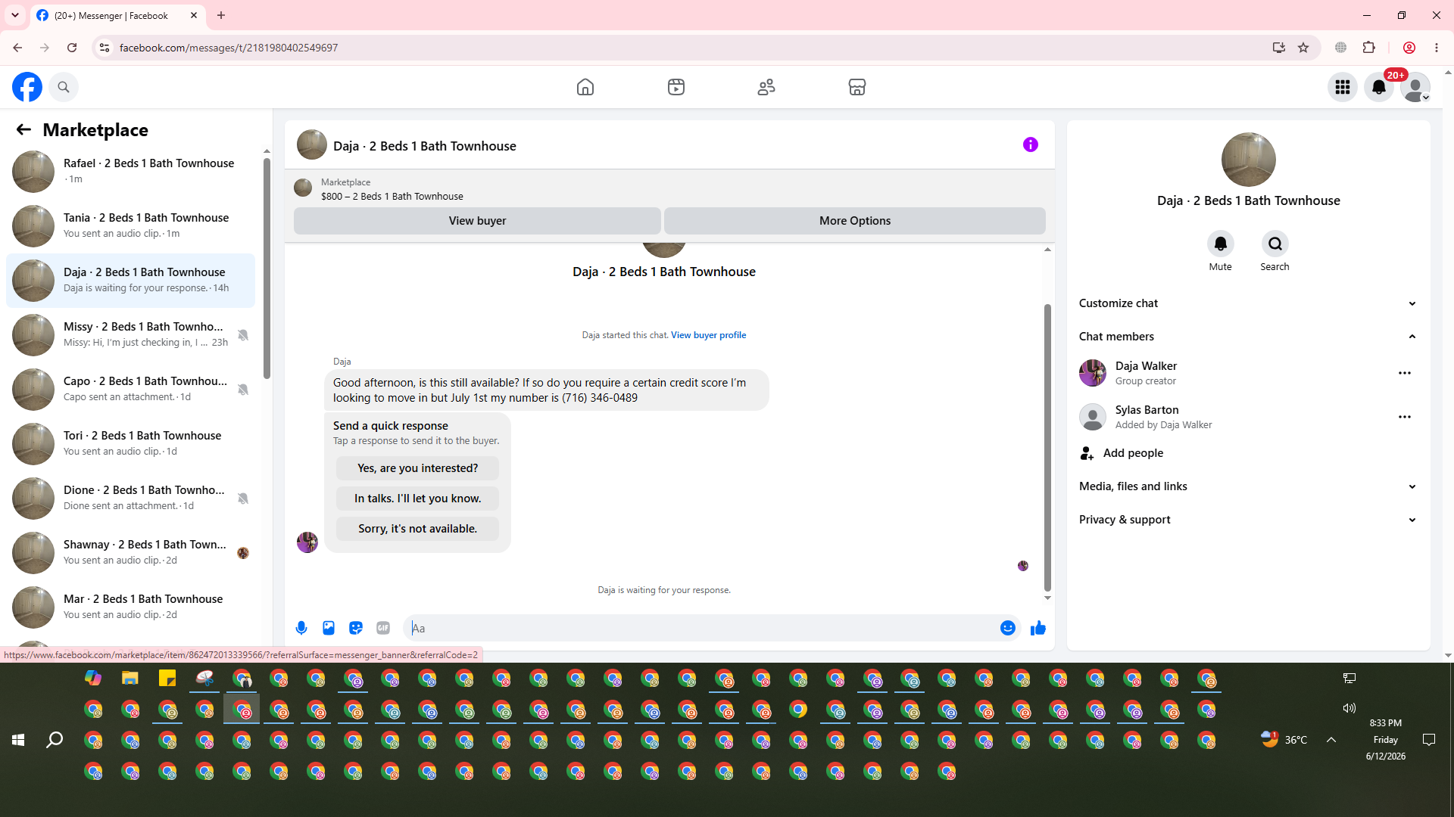Open a new browser tab
Screen dimensions: 1454x817
[221, 15]
